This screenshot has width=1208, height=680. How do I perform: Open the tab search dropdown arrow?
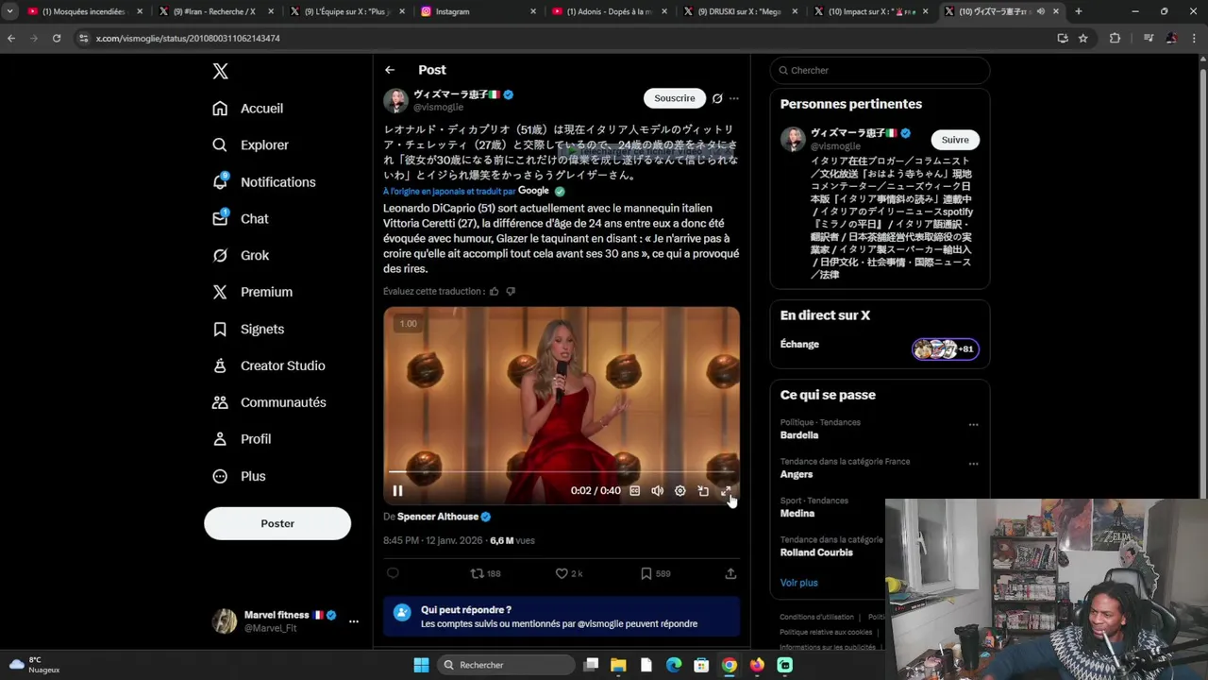9,11
